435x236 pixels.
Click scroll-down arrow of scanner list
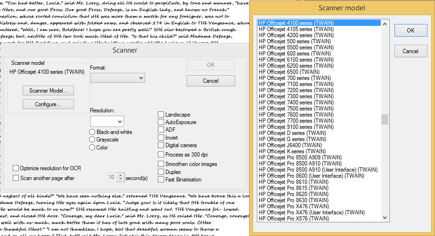click(385, 218)
